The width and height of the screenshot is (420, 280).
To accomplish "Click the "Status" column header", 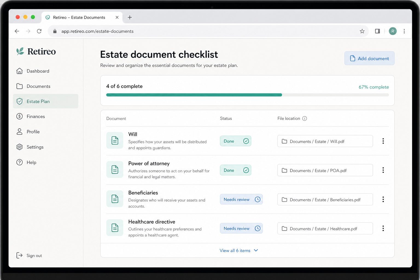I will coord(226,118).
